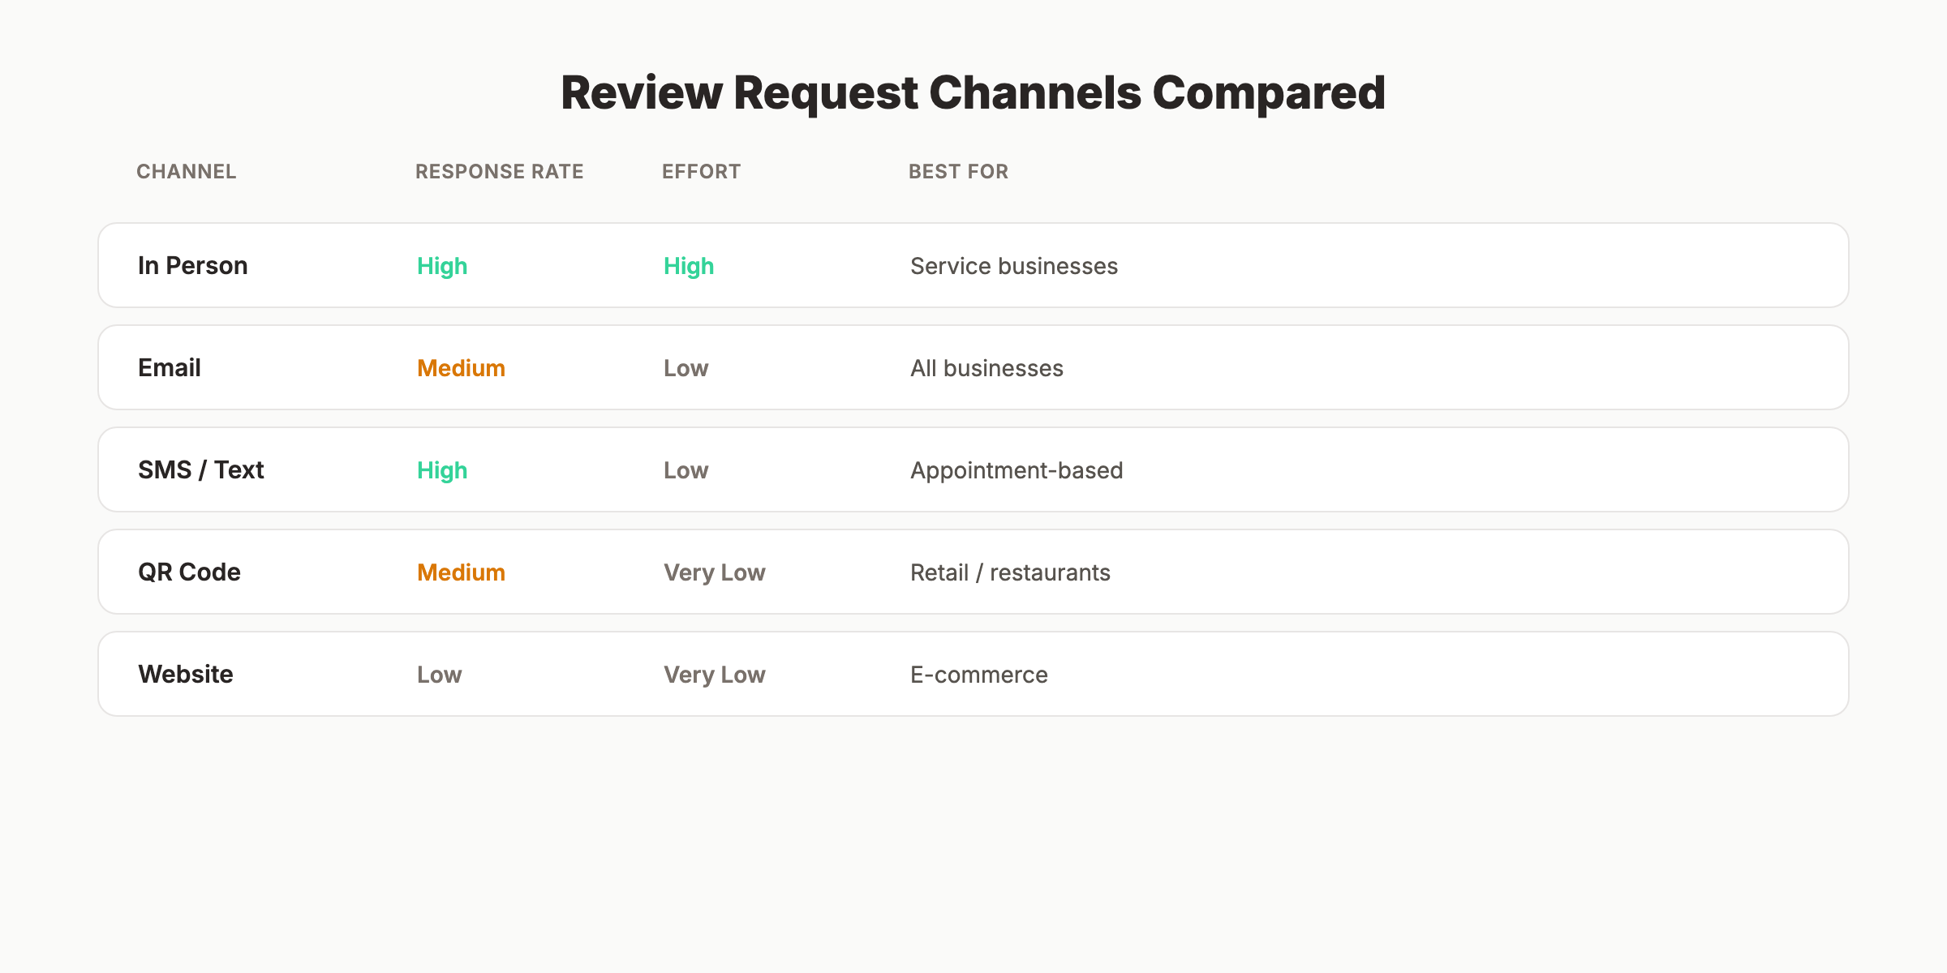Click the RESPONSE RATE column header
Image resolution: width=1947 pixels, height=973 pixels.
[x=499, y=171]
